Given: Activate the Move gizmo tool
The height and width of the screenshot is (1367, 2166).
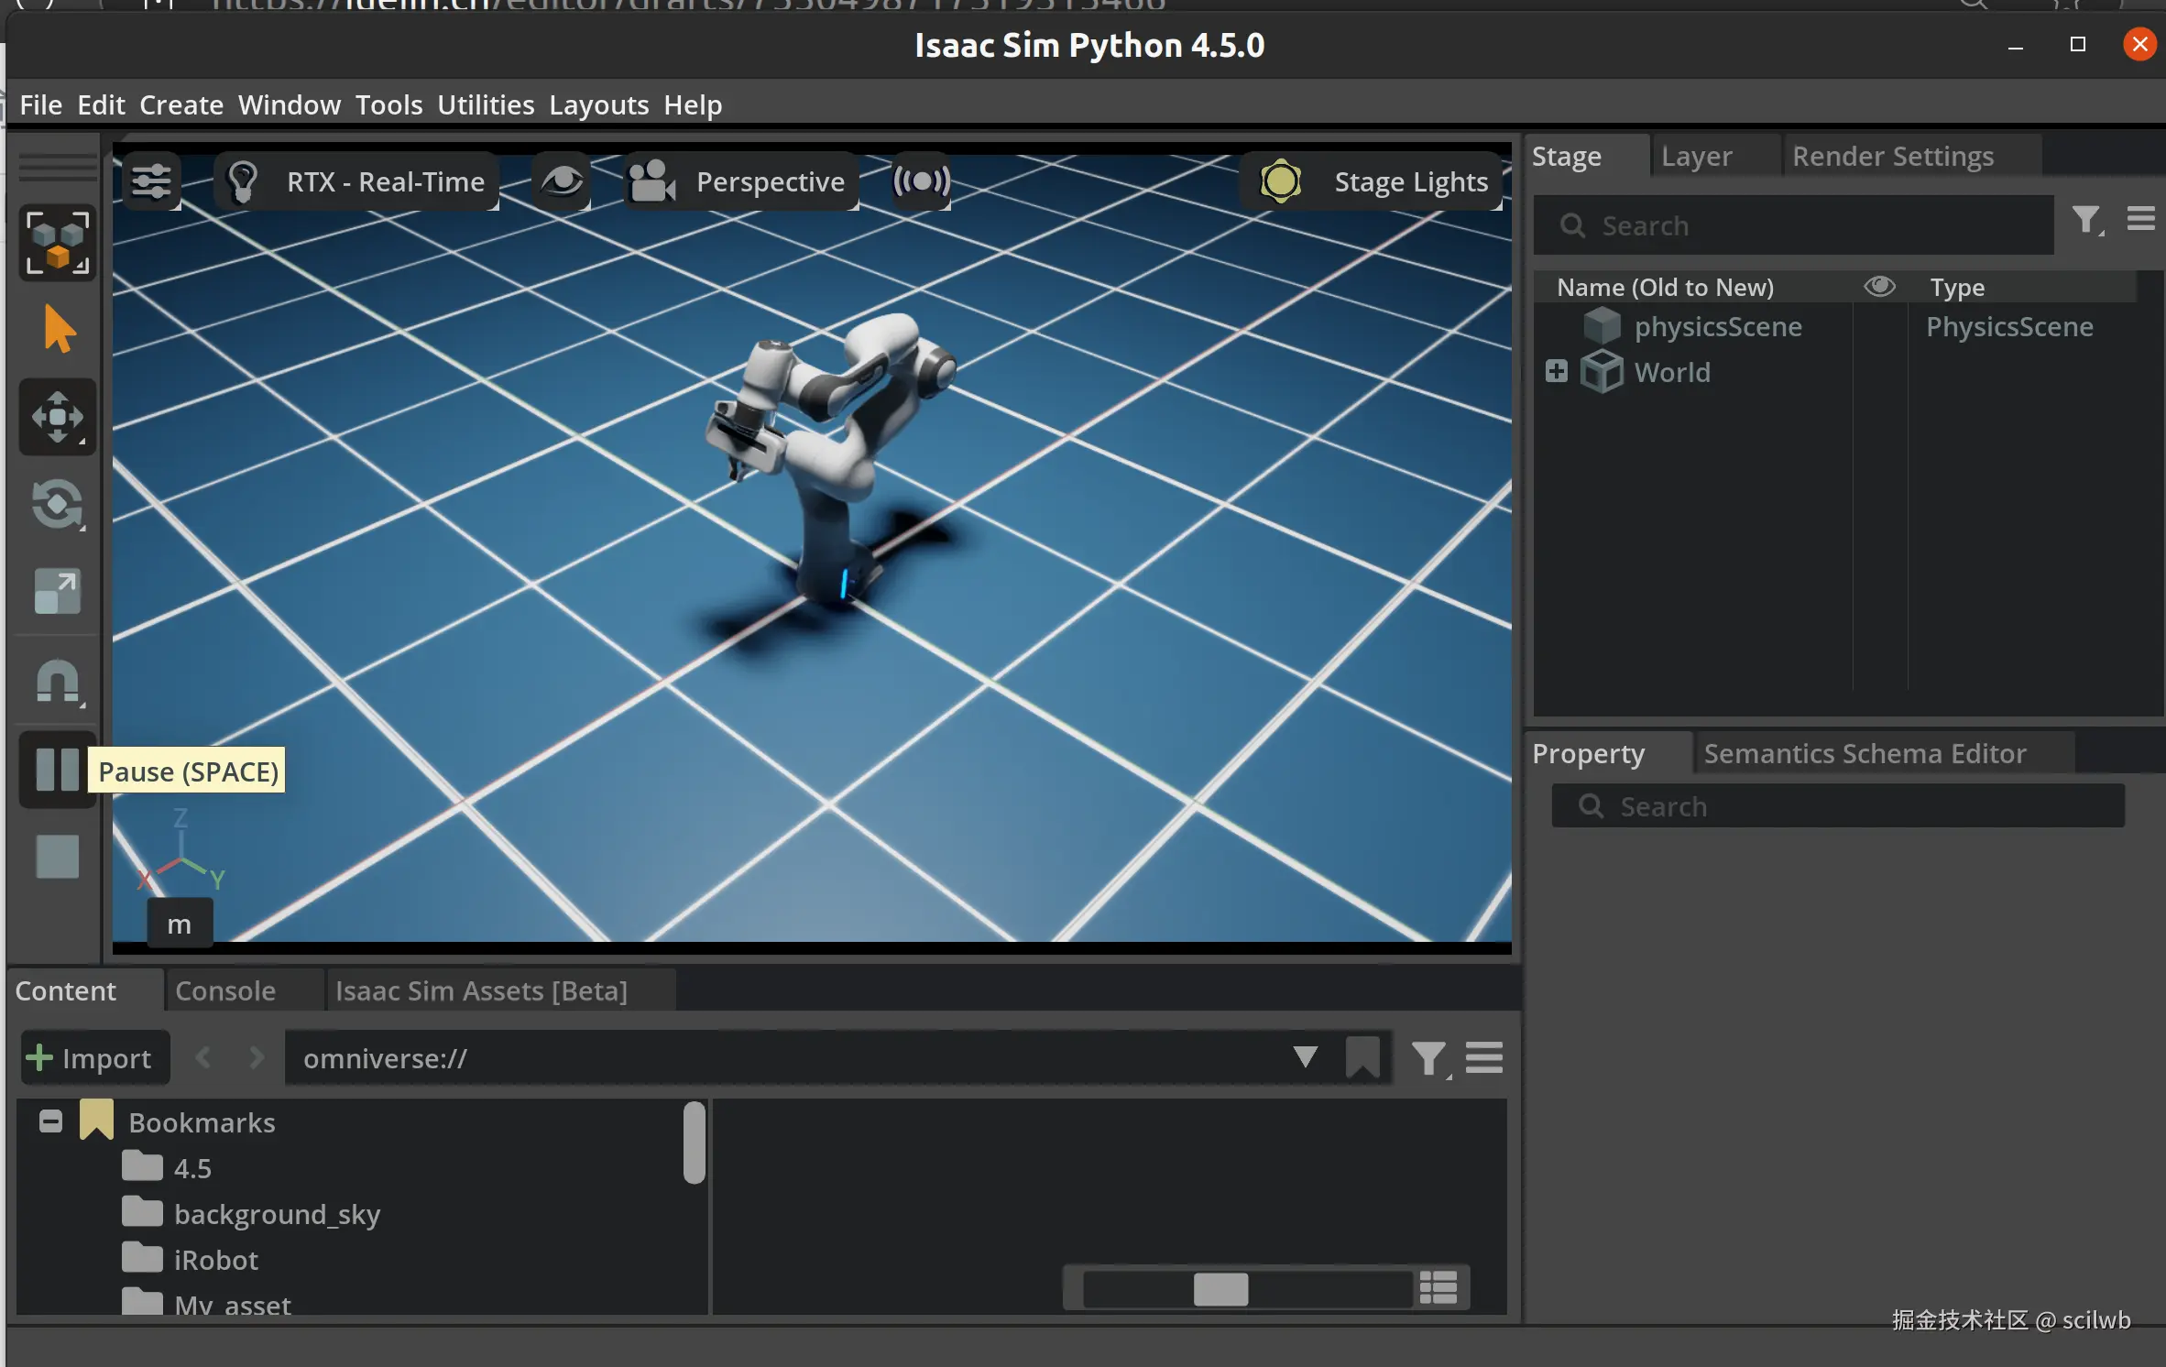Looking at the screenshot, I should coord(58,418).
